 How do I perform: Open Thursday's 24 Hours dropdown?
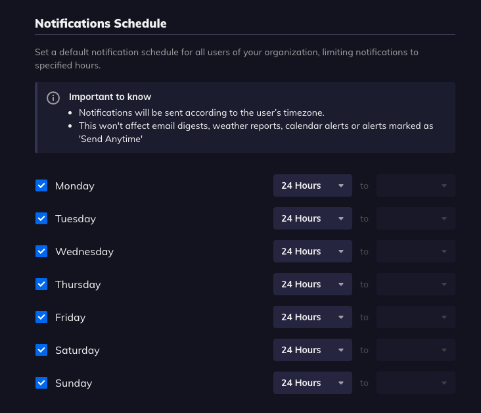point(312,284)
